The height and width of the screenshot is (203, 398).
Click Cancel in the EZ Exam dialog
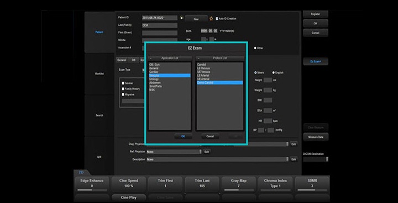coord(210,136)
